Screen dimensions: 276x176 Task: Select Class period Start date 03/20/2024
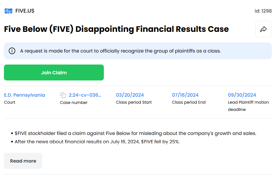(130, 95)
